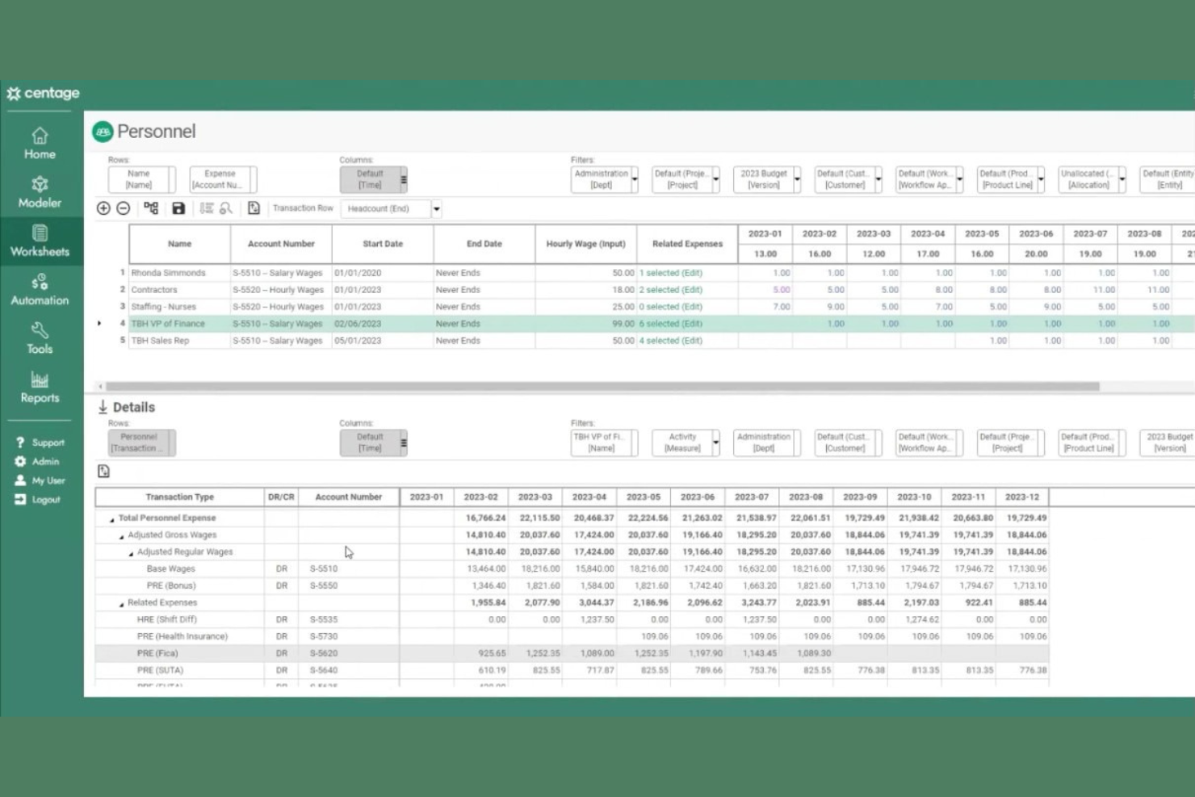Open Reports from the left navigation
This screenshot has height=797, width=1195.
(x=40, y=387)
